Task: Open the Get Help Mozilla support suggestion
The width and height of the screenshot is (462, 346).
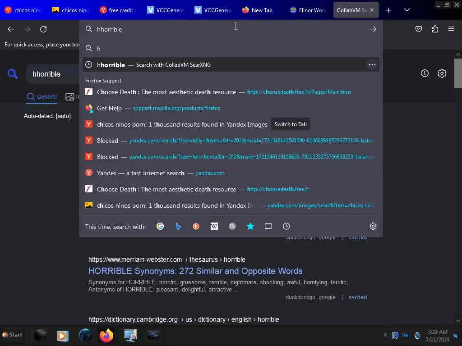Action: [x=231, y=108]
